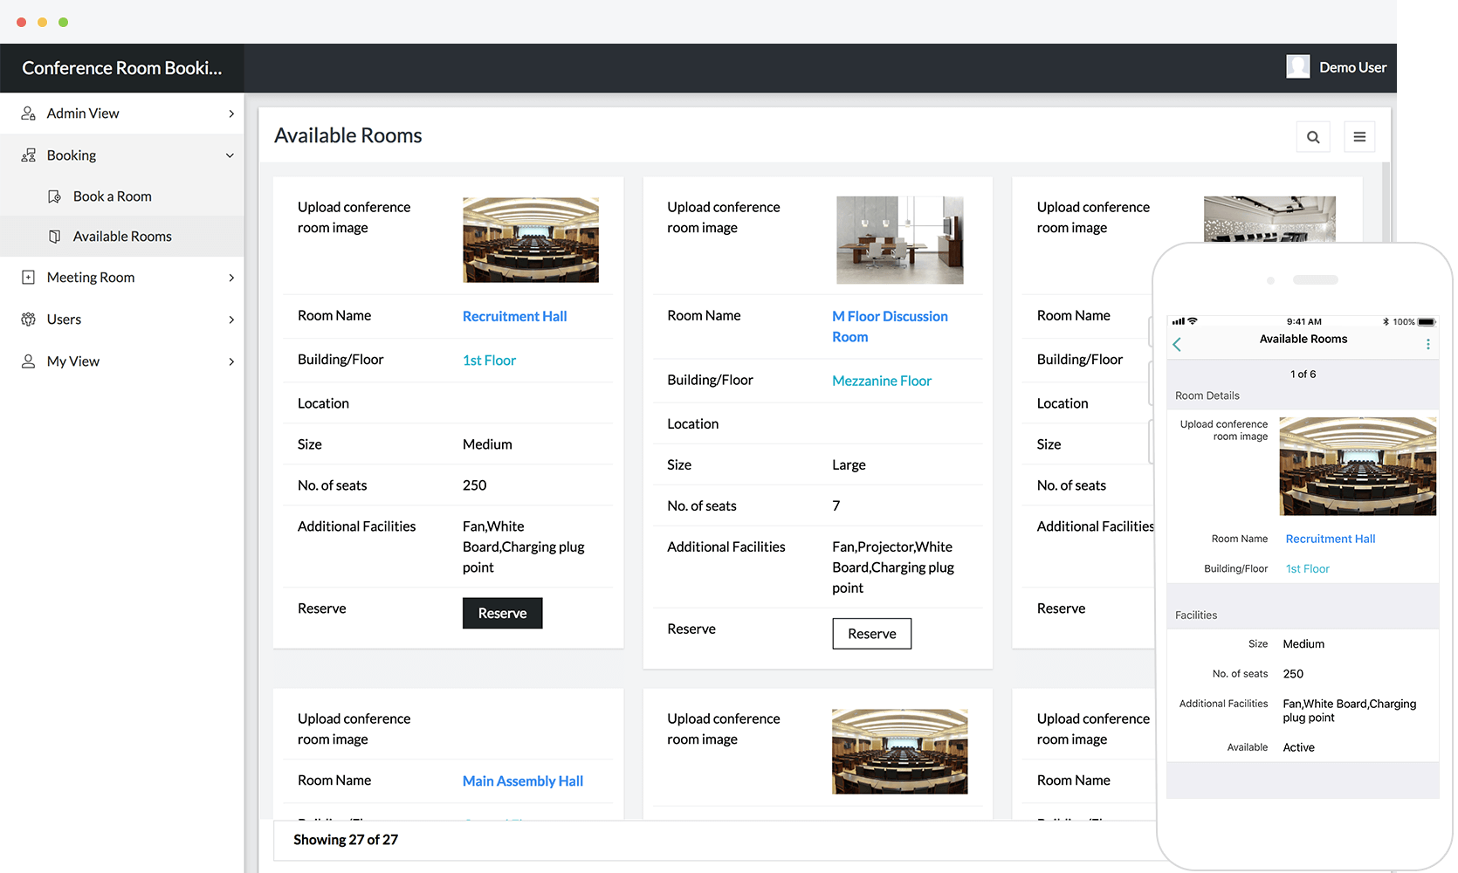Screen dimensions: 1458x873
Task: Click the 250 seats value in first card
Action: coord(474,485)
